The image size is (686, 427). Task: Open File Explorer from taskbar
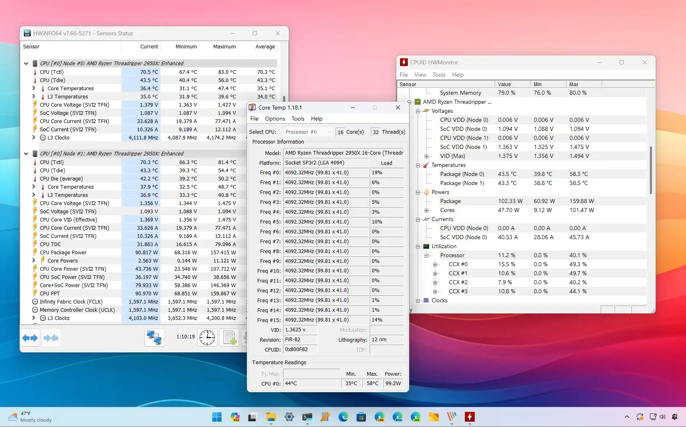[271, 417]
